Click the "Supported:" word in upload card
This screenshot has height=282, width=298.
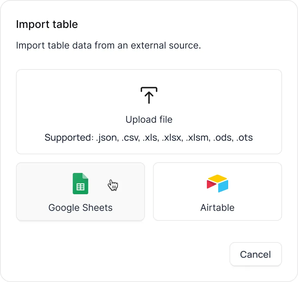[69, 138]
